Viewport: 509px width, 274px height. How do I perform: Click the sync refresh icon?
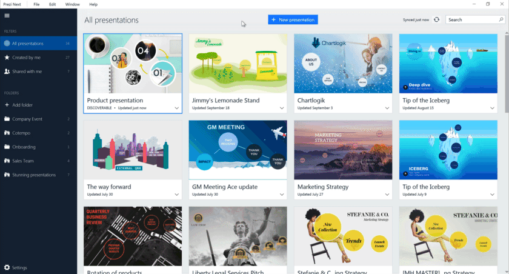[x=436, y=20]
